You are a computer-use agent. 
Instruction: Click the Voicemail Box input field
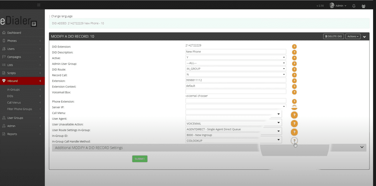[x=236, y=91]
